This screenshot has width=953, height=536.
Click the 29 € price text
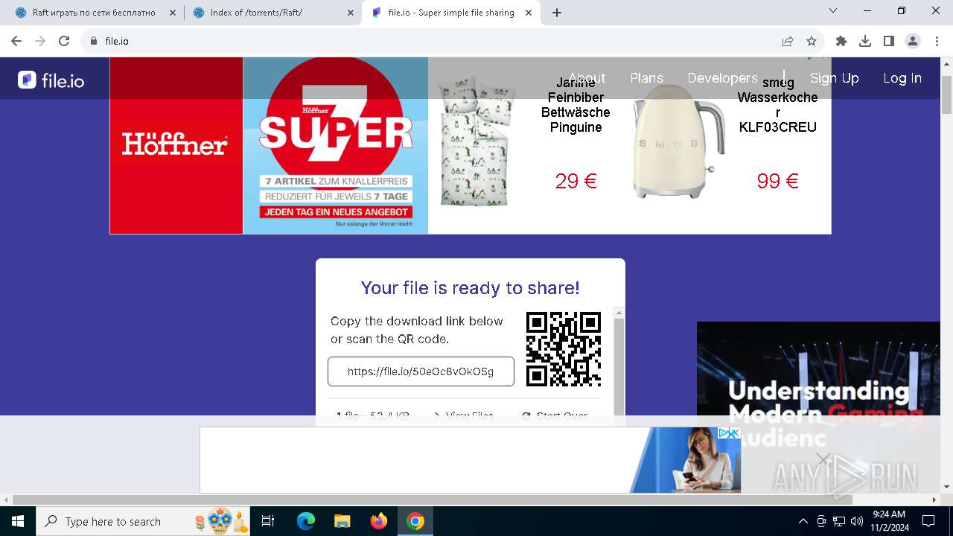tap(576, 181)
